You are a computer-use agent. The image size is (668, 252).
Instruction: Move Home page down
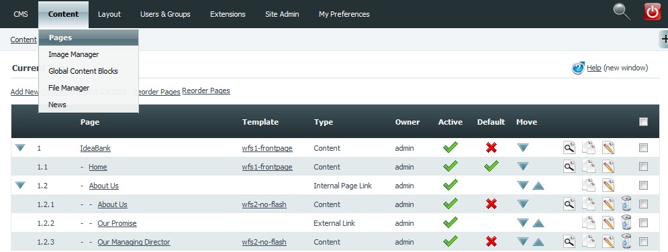(523, 167)
